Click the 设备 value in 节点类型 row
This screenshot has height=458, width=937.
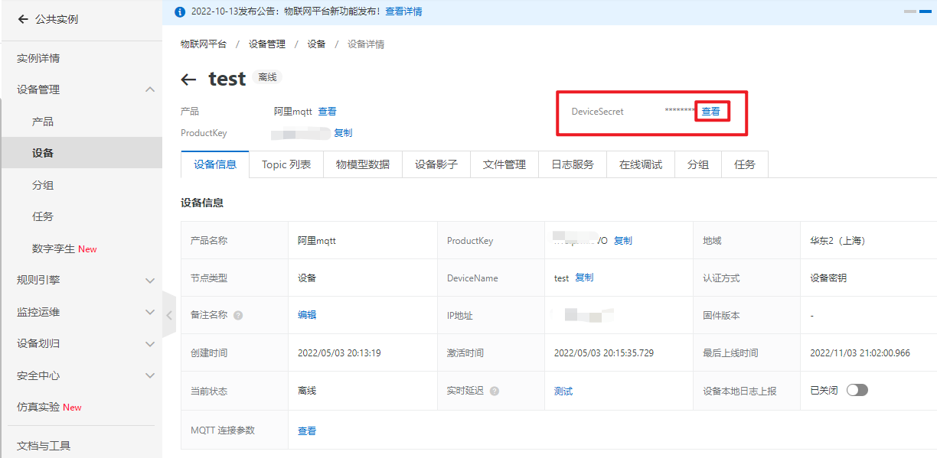tap(307, 278)
